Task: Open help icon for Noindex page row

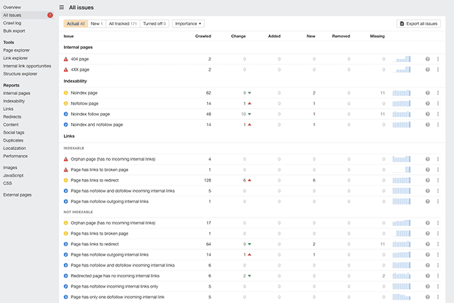Action: click(427, 93)
